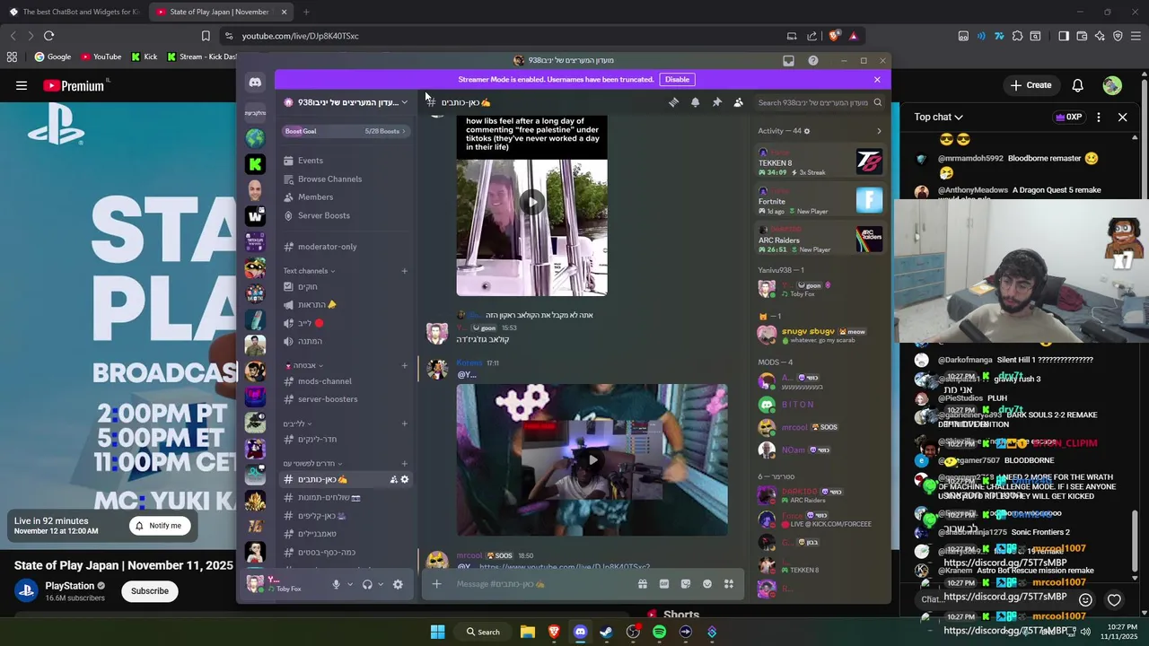The height and width of the screenshot is (646, 1149).
Task: Bookmark this page icon in address bar
Action: (206, 36)
